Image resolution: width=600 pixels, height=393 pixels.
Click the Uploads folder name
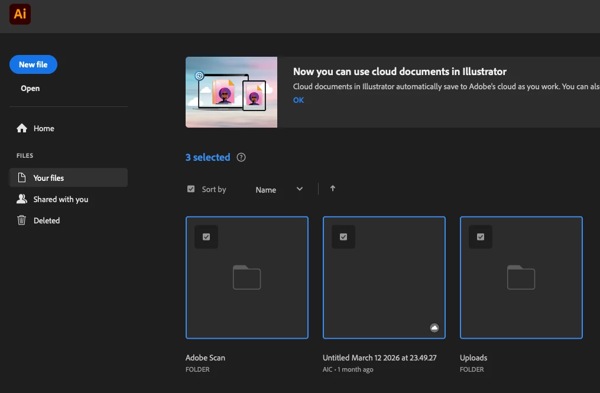coord(473,358)
